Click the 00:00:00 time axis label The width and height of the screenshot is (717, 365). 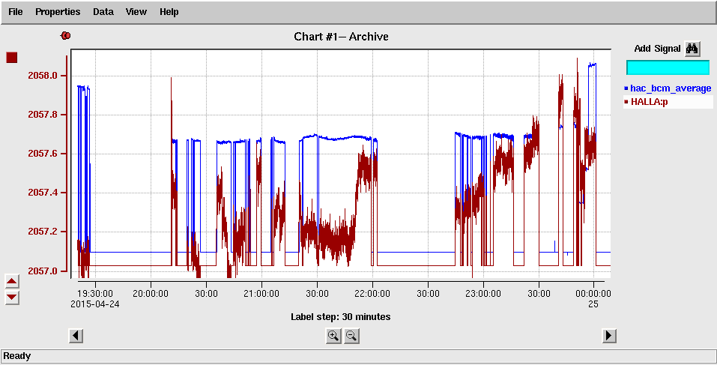point(593,292)
